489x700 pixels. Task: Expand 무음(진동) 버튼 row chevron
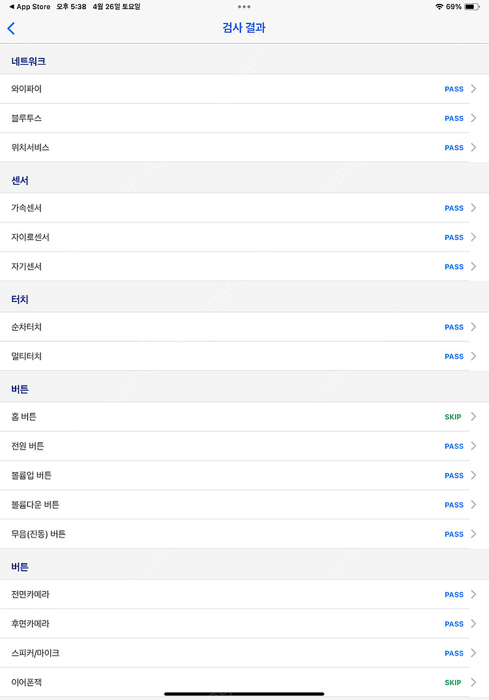(x=473, y=534)
